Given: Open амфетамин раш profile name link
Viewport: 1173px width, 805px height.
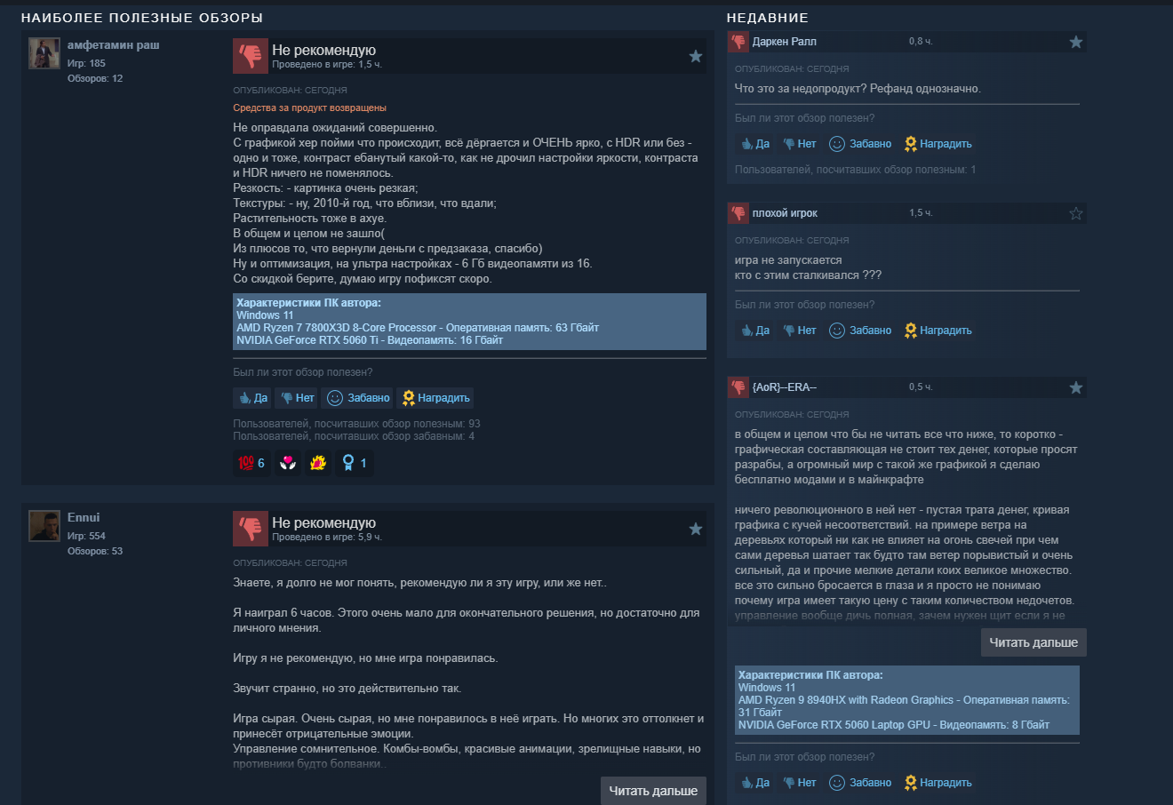Looking at the screenshot, I should (x=114, y=44).
